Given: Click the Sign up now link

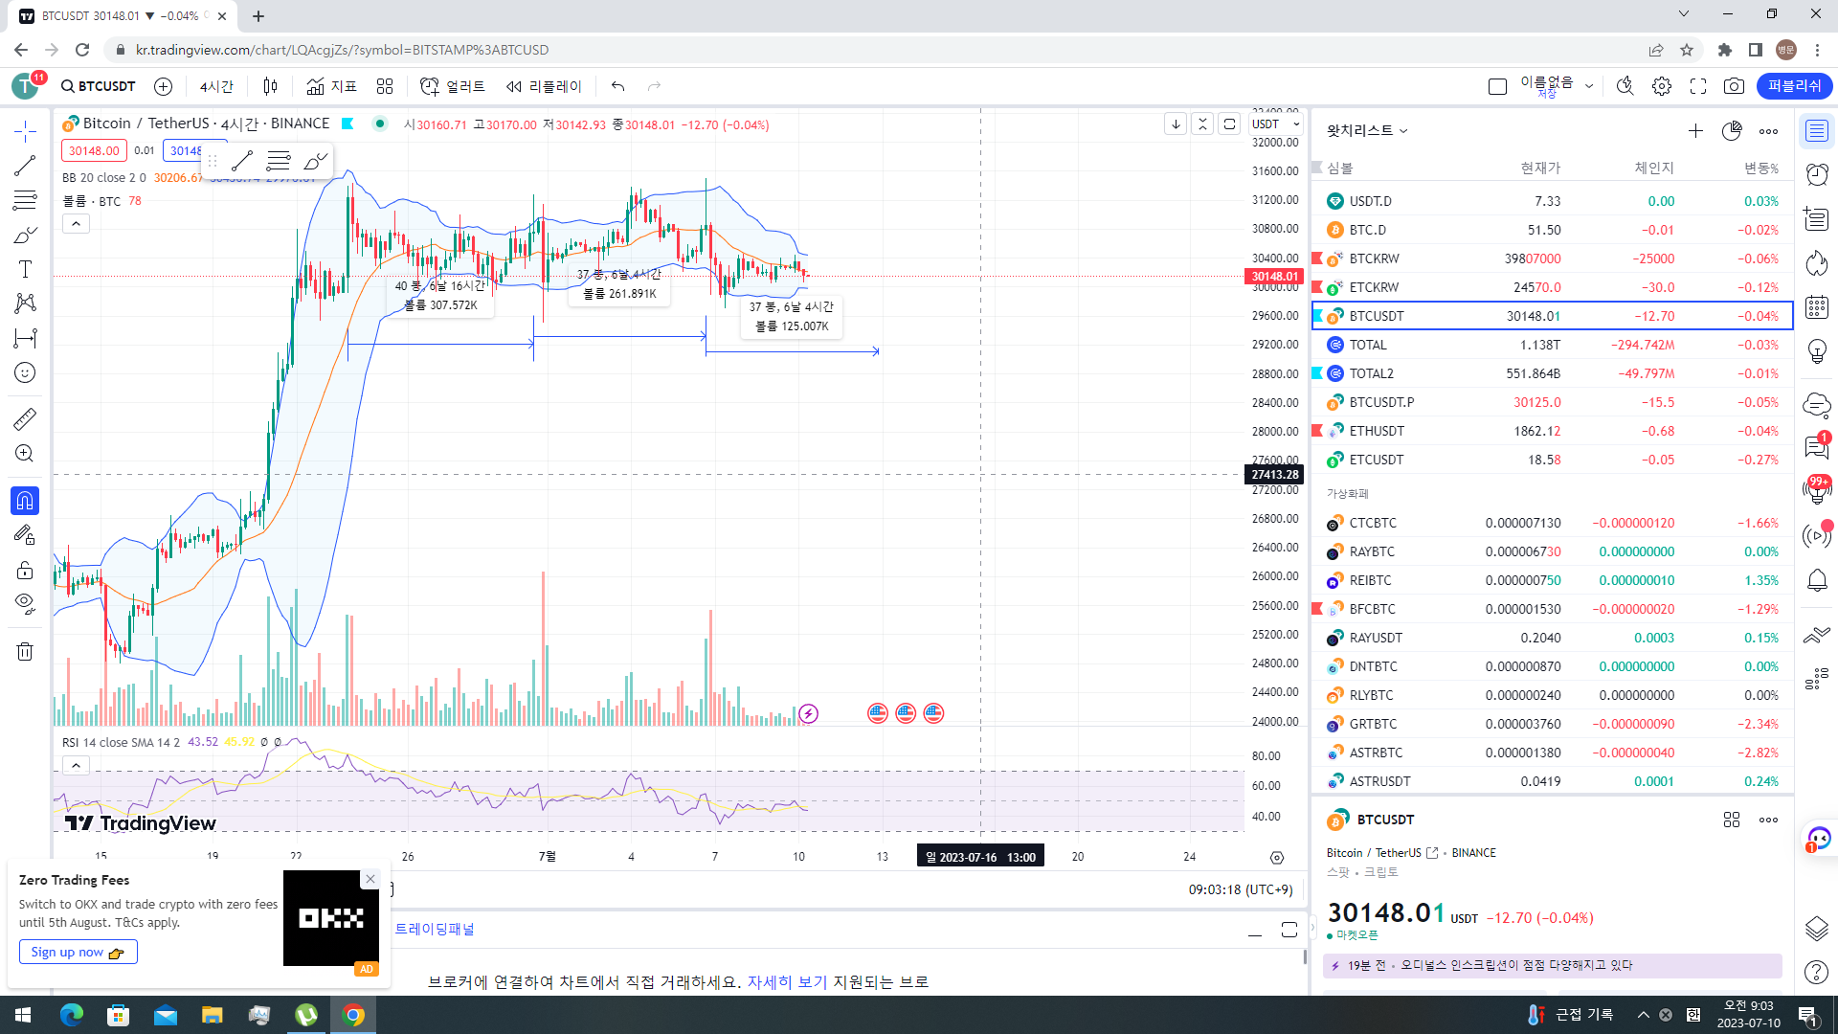Looking at the screenshot, I should [x=78, y=952].
